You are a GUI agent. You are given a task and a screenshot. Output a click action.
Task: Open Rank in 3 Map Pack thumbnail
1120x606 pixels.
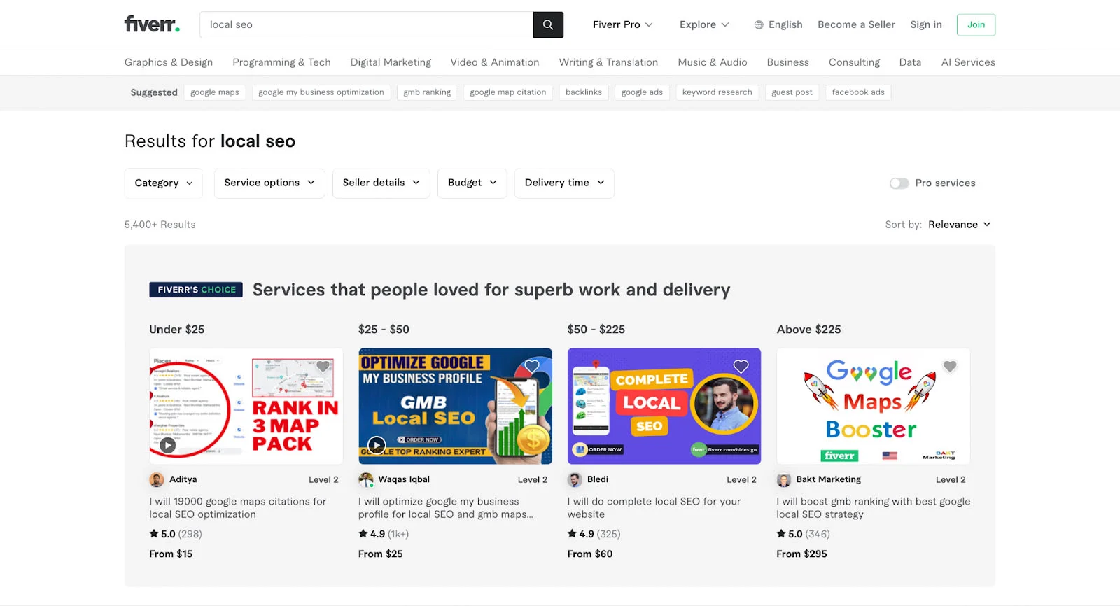(x=246, y=406)
